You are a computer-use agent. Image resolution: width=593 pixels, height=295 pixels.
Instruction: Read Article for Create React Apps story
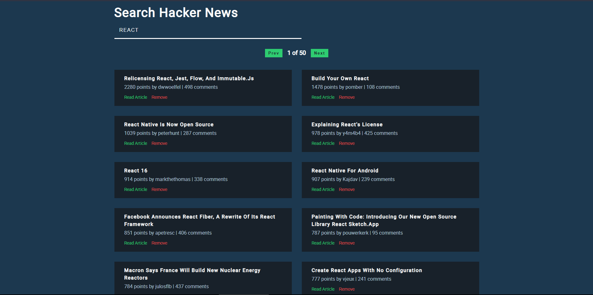[x=323, y=289]
